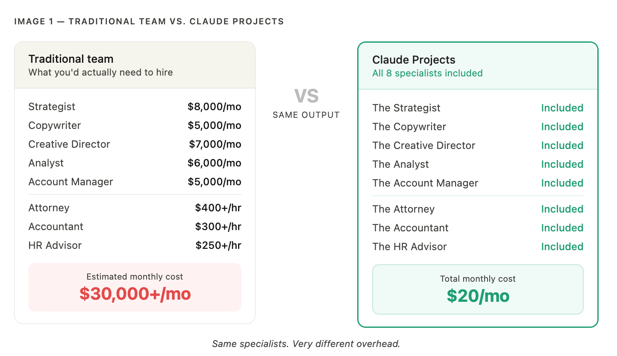Click the Traditional team card heading
617x356 pixels.
(71, 59)
